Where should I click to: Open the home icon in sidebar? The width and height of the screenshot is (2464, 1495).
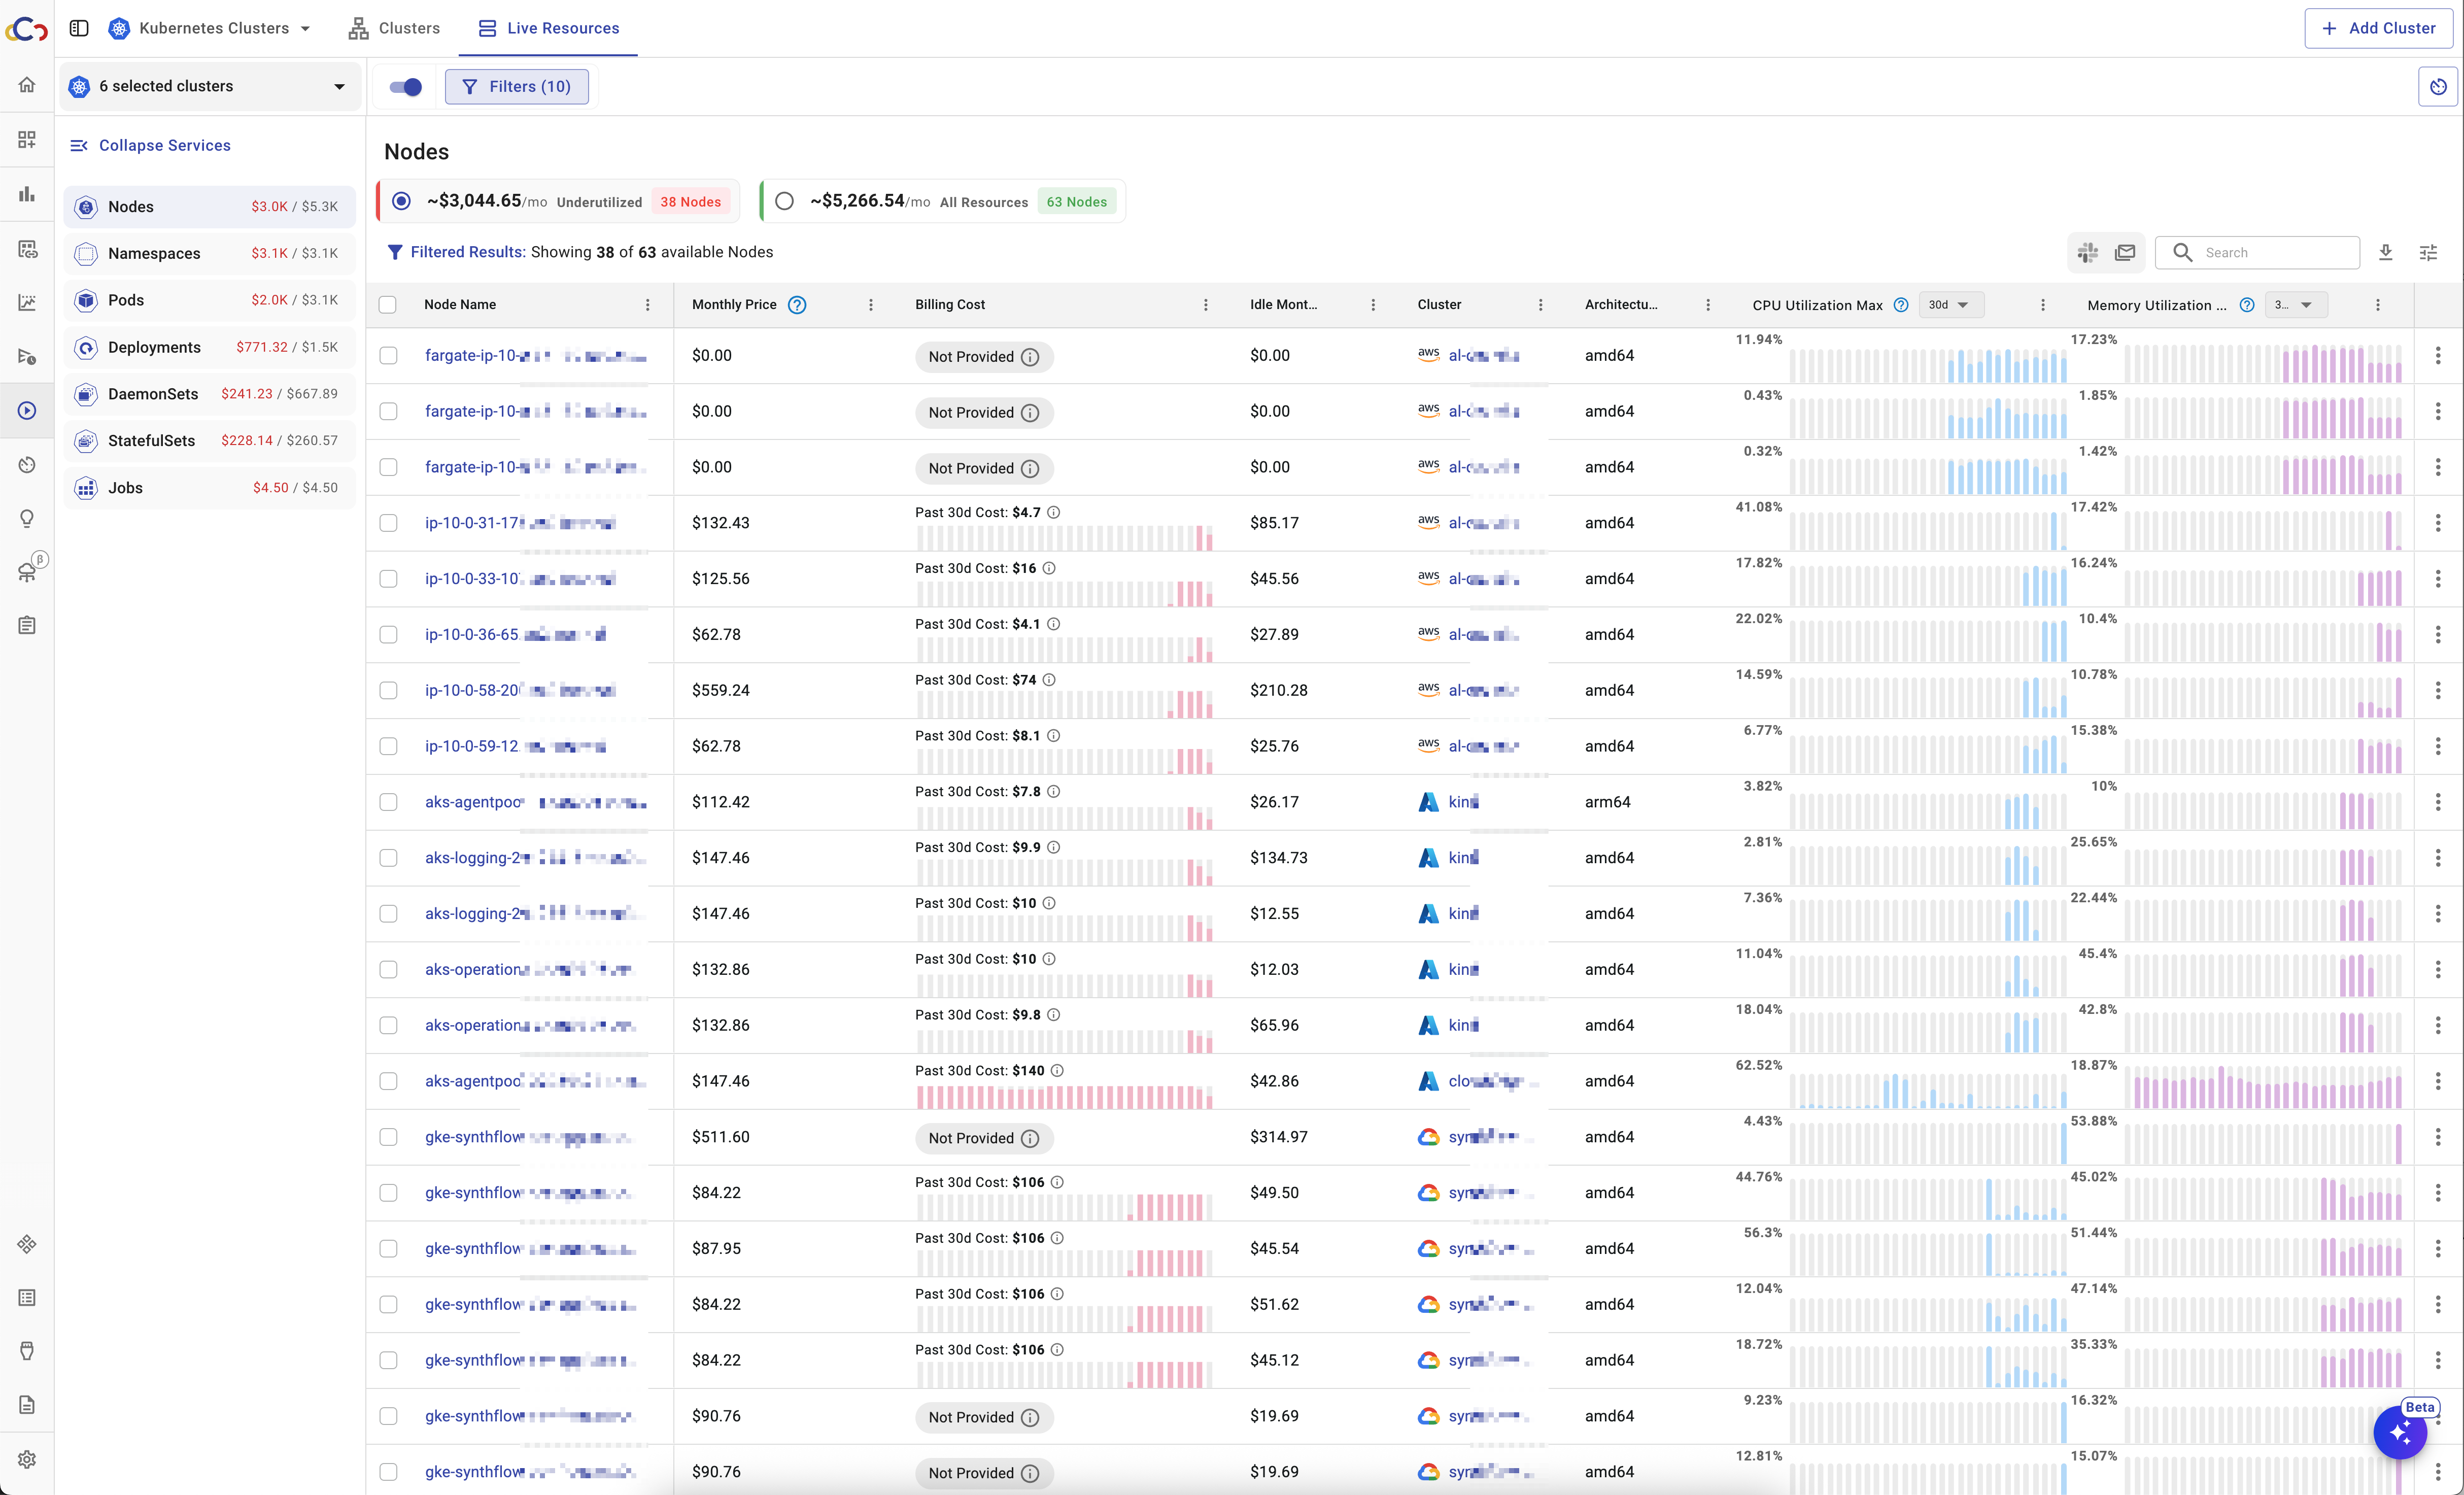pos(27,85)
